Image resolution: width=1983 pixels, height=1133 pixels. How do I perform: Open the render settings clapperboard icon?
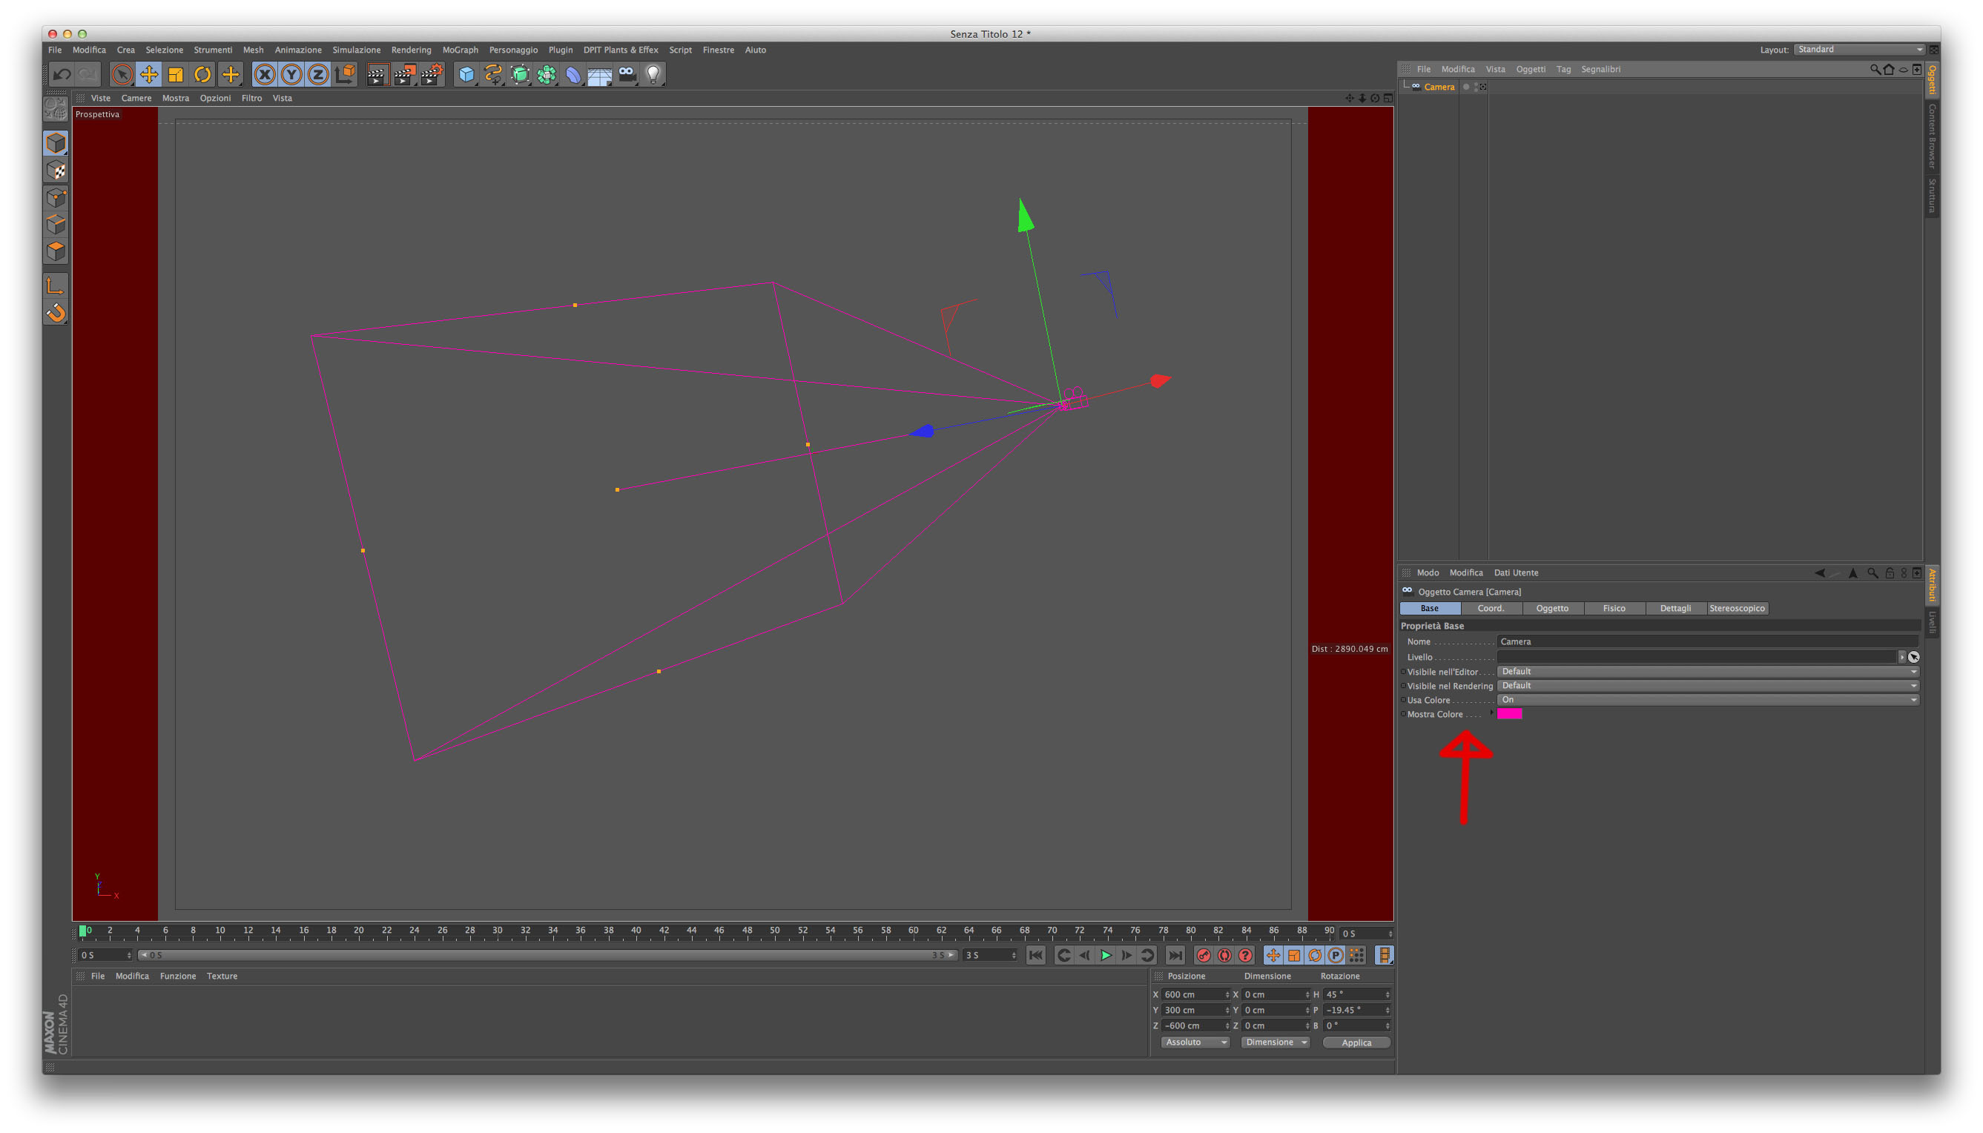[431, 75]
